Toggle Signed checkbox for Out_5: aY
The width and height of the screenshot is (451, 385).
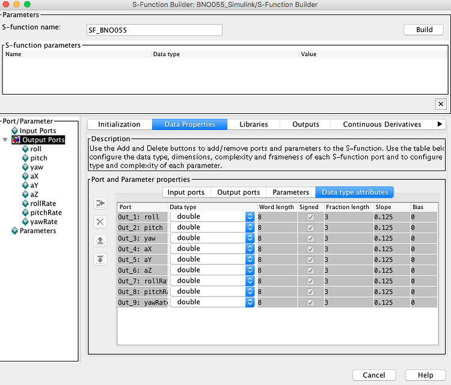(311, 260)
